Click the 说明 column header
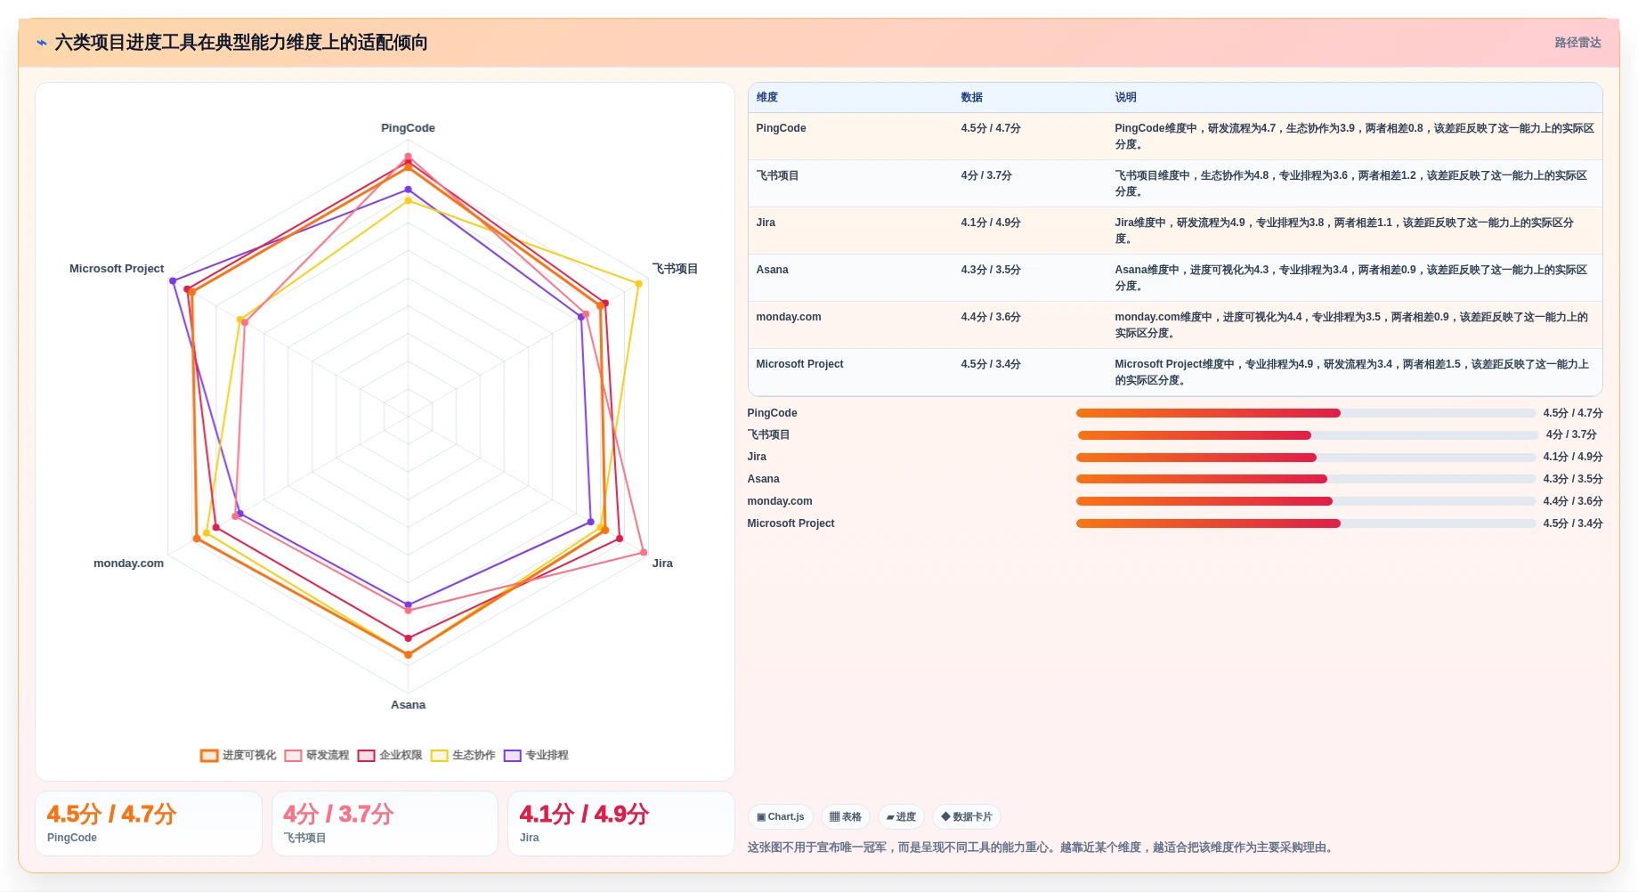 tap(1125, 97)
